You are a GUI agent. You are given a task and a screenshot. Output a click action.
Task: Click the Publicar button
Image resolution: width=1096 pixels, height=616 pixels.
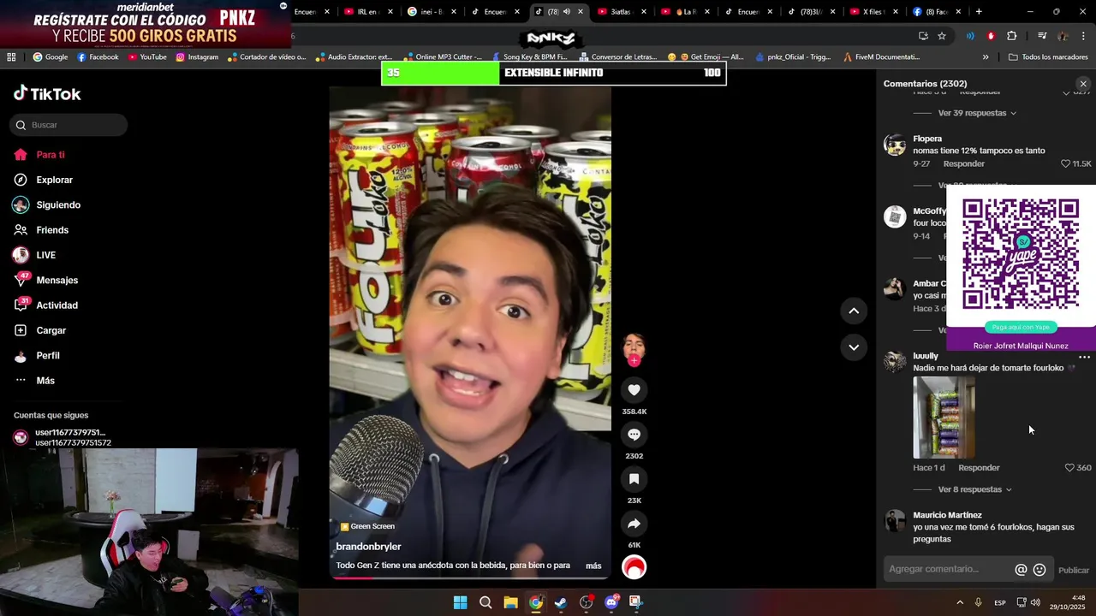click(x=1074, y=571)
